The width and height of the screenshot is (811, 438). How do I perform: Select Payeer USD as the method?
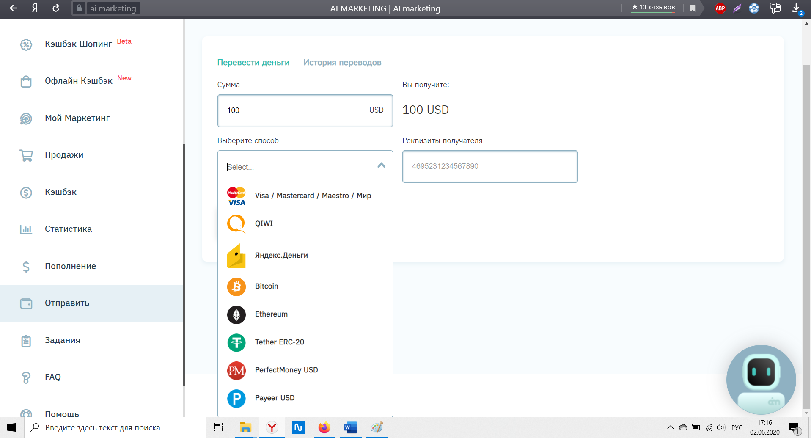[305, 398]
